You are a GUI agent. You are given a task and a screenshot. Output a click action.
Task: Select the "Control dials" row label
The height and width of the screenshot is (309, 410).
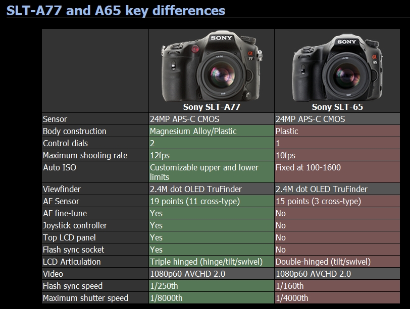[65, 143]
